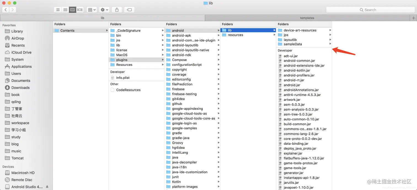Screen dimensions: 417x190
Task: Select the javapoet-1.10.0.jar file
Action: [x=304, y=188]
